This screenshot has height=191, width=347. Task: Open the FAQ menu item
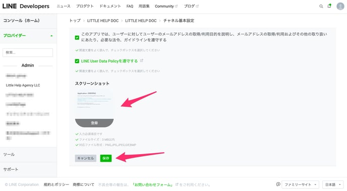click(x=130, y=6)
